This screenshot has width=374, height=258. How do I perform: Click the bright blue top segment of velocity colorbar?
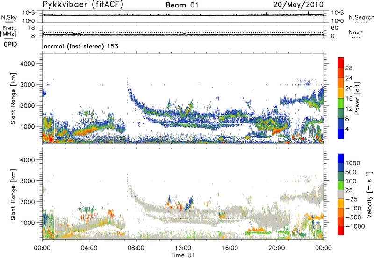pos(341,158)
